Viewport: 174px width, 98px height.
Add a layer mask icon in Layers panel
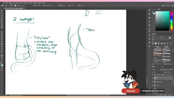(161, 95)
